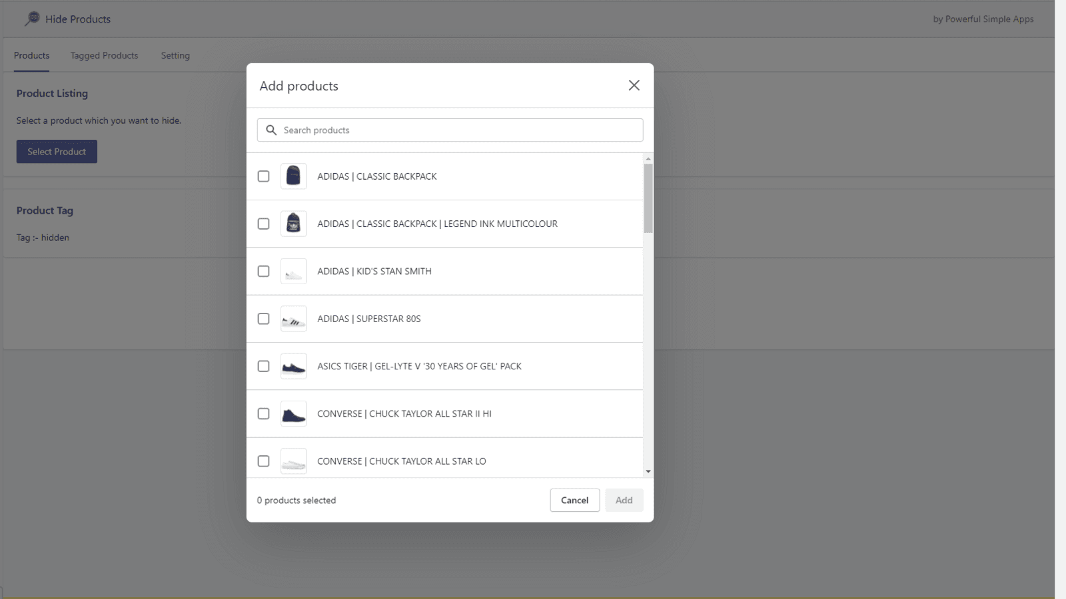
Task: Click the Hide Products magnifier logo icon
Action: coord(31,19)
